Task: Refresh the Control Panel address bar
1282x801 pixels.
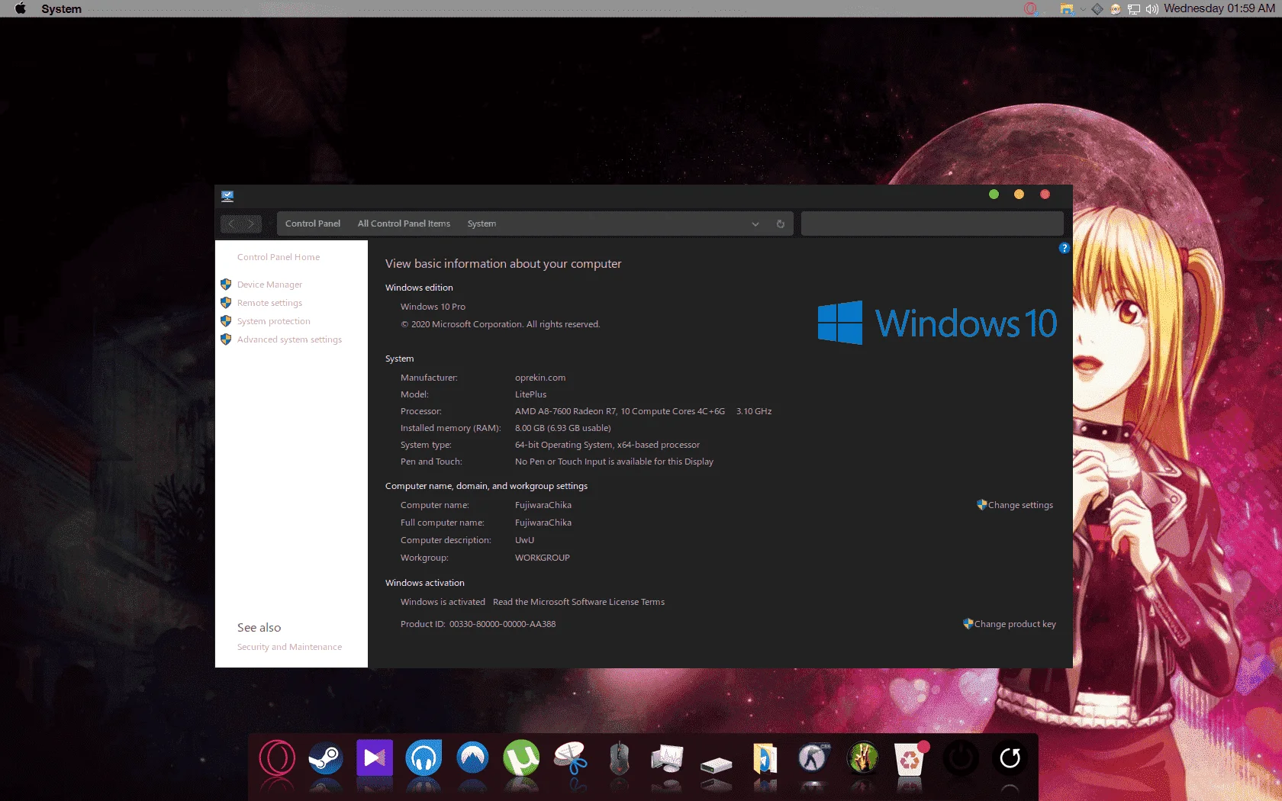Action: point(780,224)
